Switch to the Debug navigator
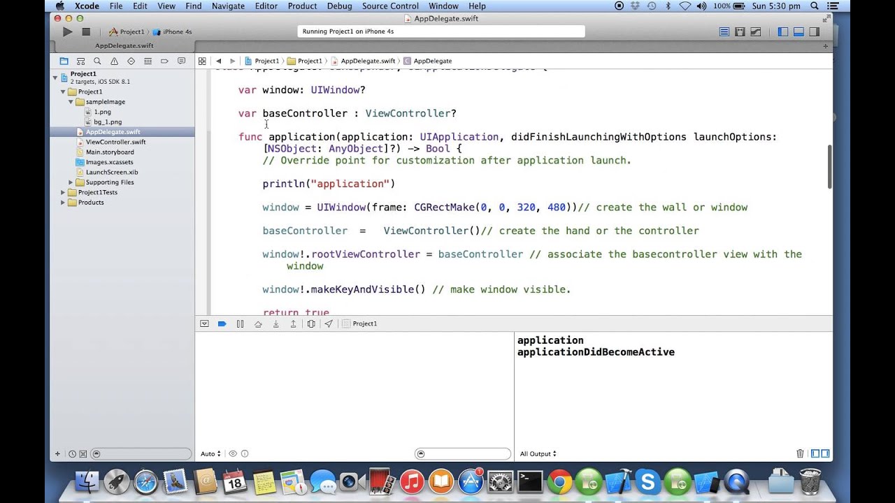 (x=148, y=61)
